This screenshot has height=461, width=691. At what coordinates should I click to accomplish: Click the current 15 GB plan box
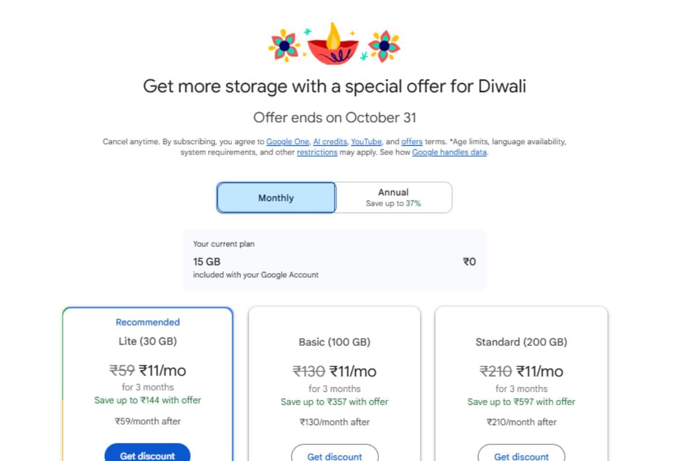335,260
